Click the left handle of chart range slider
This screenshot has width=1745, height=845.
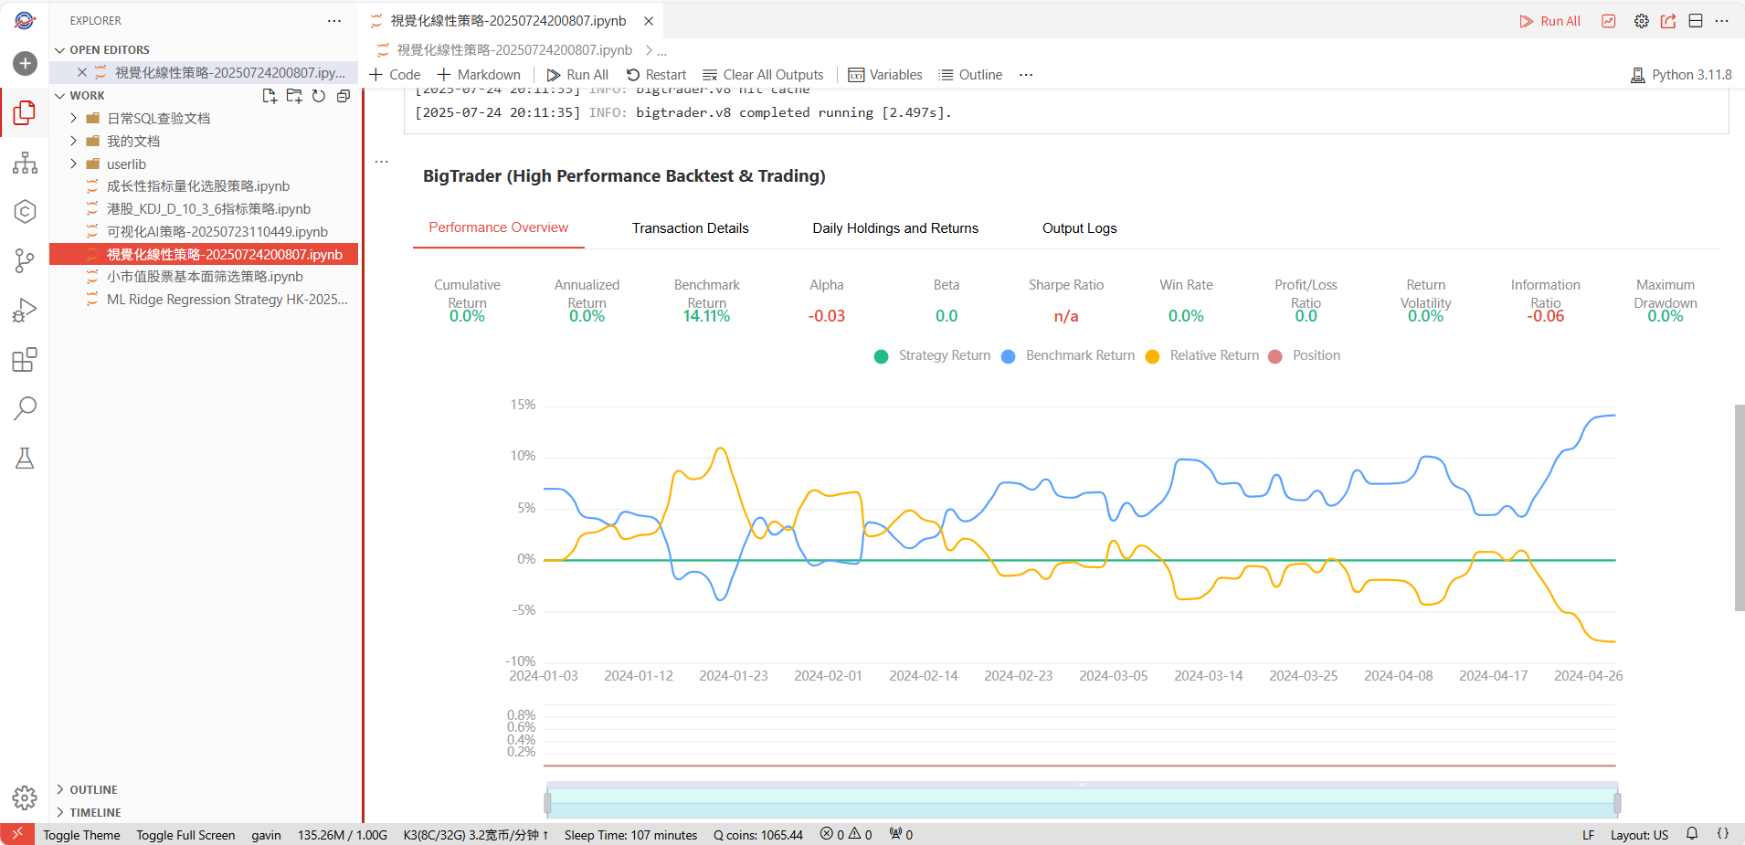click(x=547, y=803)
